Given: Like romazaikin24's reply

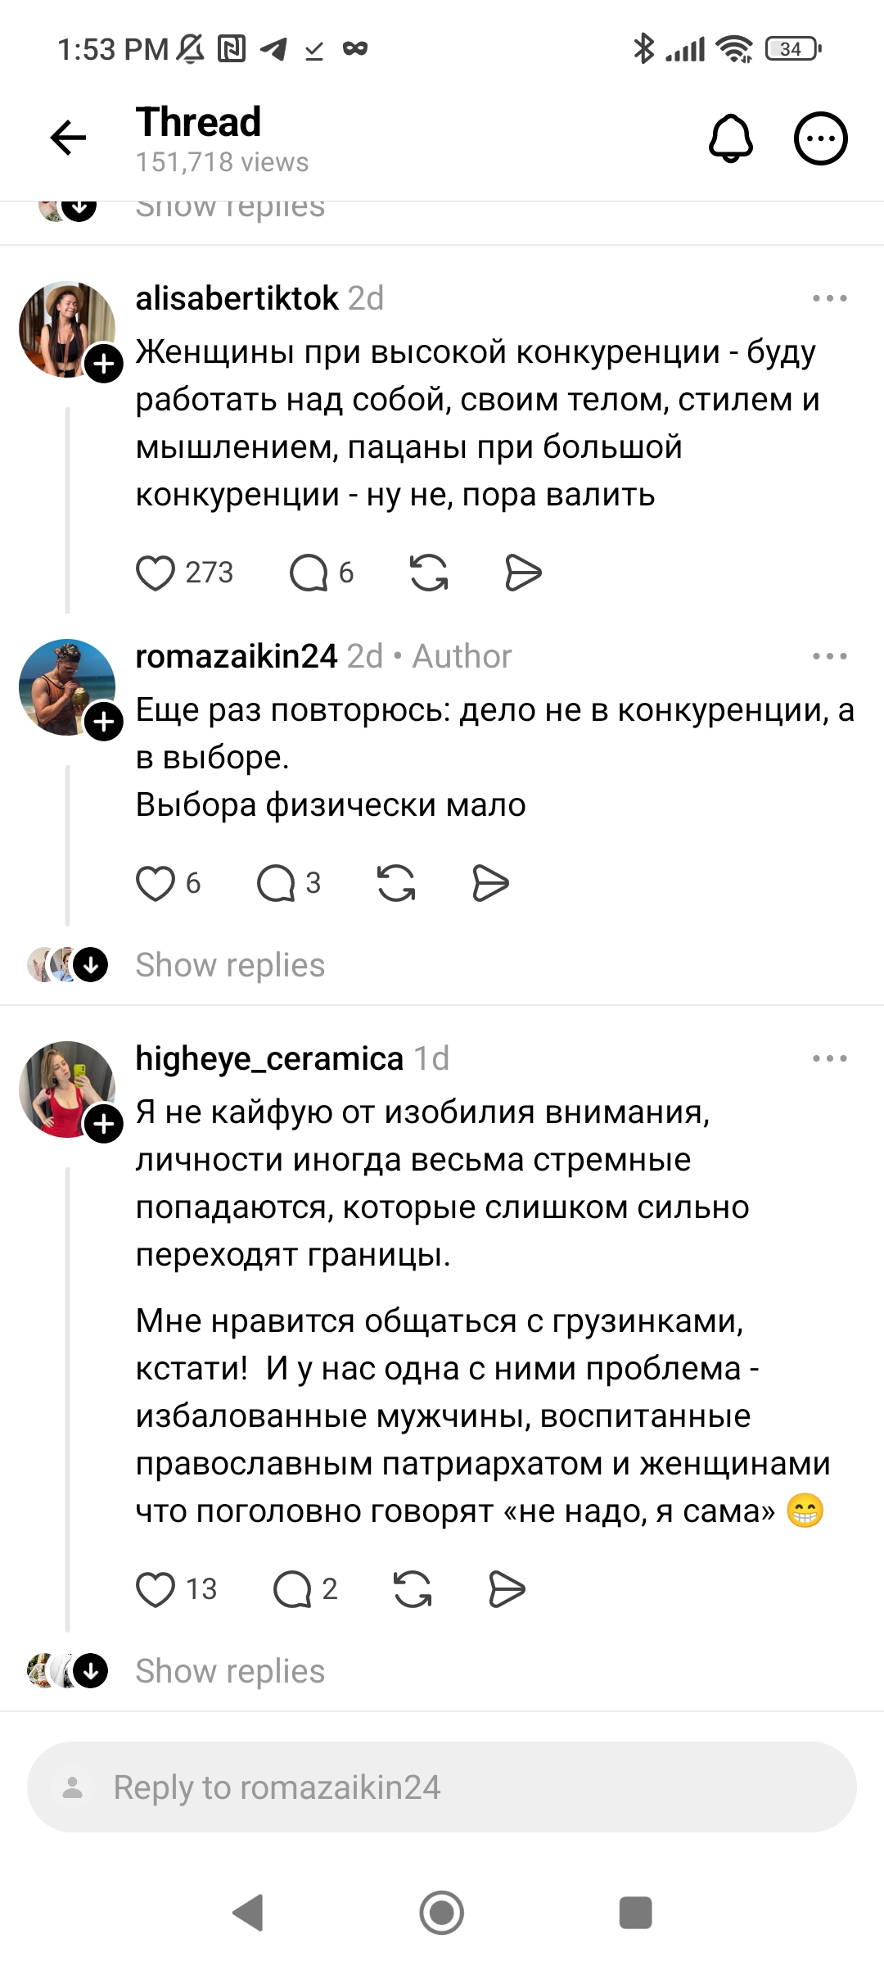Looking at the screenshot, I should 156,883.
